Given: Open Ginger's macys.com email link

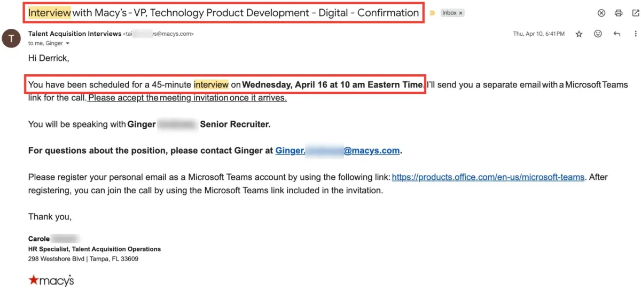Looking at the screenshot, I should click(338, 151).
